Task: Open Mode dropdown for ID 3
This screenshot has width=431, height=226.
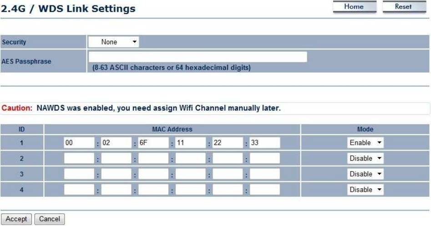Action: coord(365,174)
